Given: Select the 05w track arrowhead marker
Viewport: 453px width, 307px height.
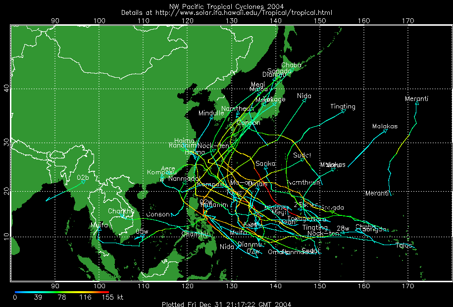Looking at the screenshot, I should [143, 236].
